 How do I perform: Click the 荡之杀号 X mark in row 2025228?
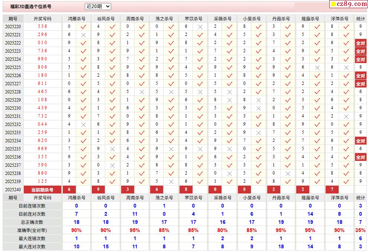171,92
